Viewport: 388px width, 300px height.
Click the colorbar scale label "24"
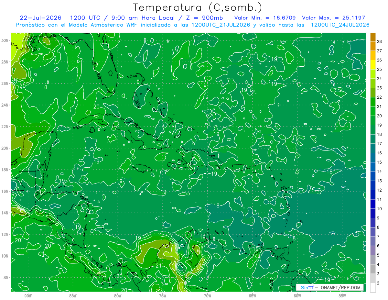(x=380, y=79)
